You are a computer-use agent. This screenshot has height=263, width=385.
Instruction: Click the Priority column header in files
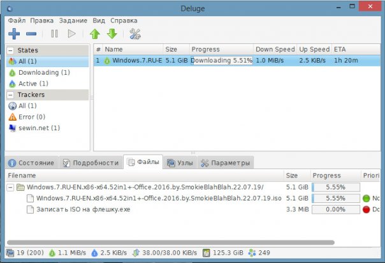click(x=370, y=176)
